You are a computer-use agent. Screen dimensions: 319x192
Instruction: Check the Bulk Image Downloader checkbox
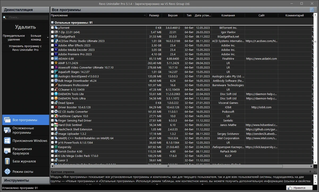click(52, 81)
